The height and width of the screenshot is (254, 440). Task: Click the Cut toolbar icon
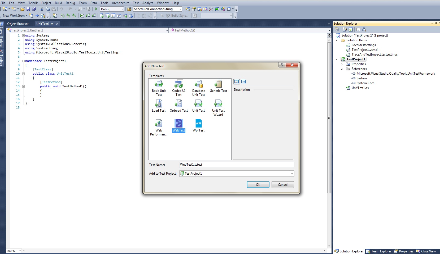click(x=42, y=9)
